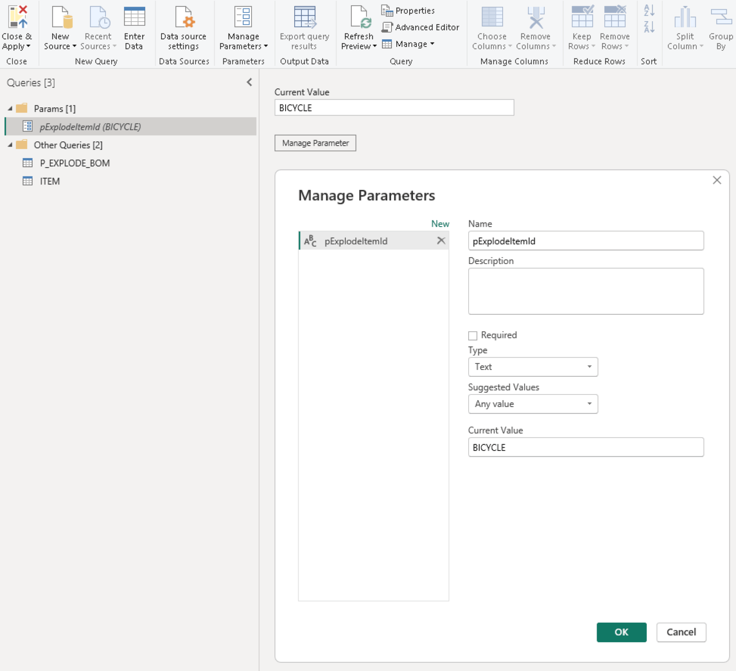Click the Choose Columns icon
The height and width of the screenshot is (671, 736).
[x=492, y=17]
